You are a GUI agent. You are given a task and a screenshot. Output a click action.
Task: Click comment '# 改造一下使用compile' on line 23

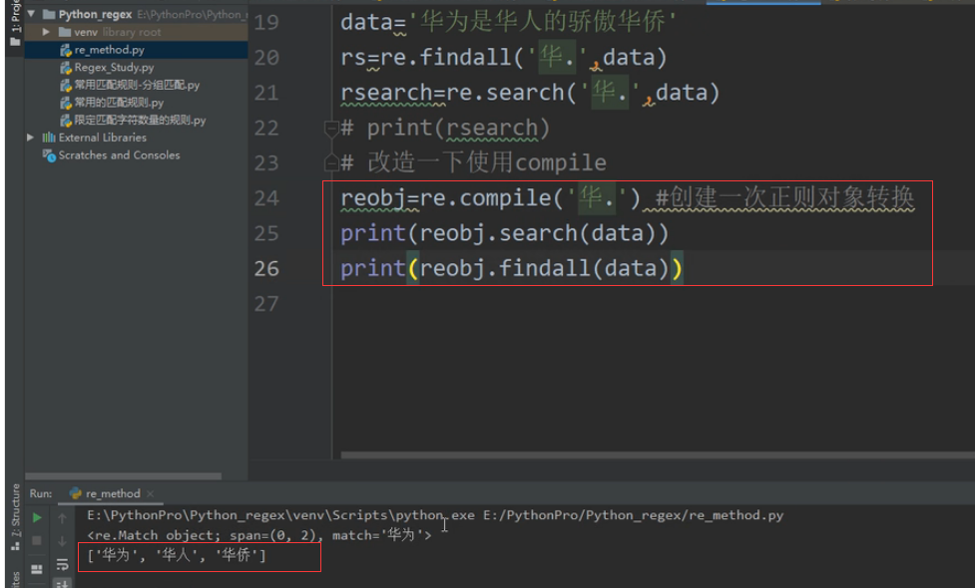473,162
